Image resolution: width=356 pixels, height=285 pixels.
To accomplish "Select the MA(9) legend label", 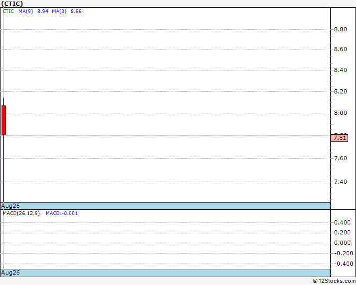I will pos(26,11).
